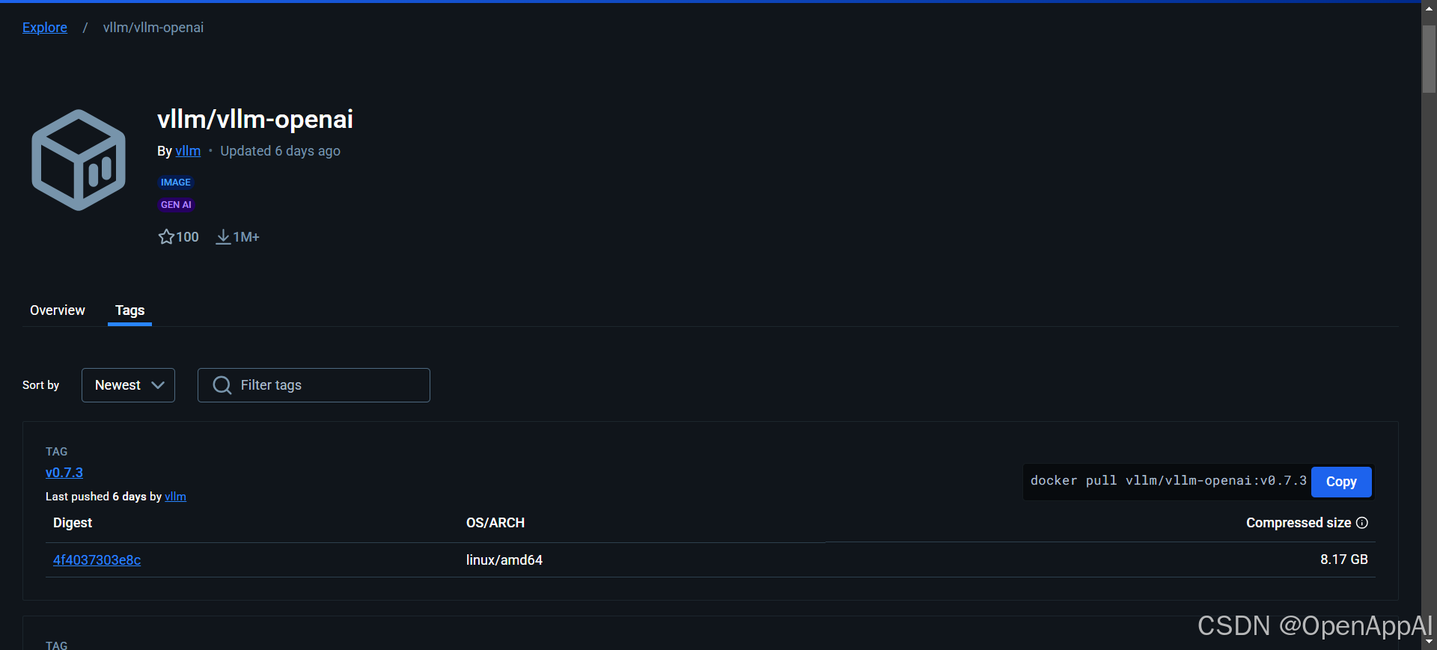Click the star icon next to 100

pos(166,237)
